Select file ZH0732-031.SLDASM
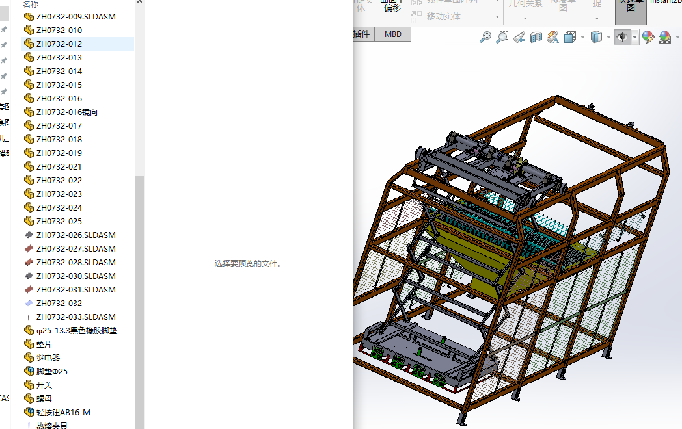The width and height of the screenshot is (682, 429). tap(75, 289)
